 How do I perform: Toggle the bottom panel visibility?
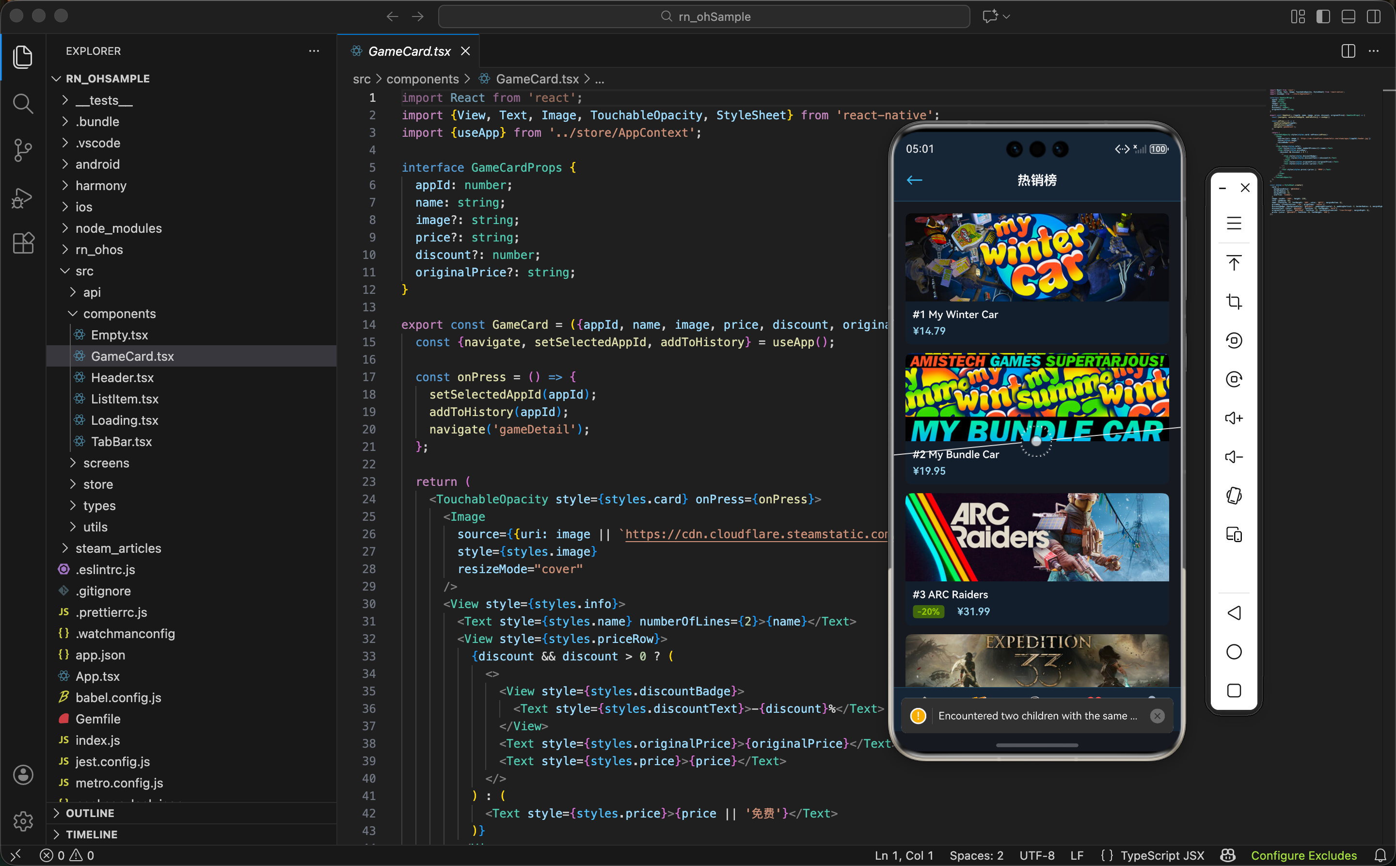pyautogui.click(x=1348, y=16)
